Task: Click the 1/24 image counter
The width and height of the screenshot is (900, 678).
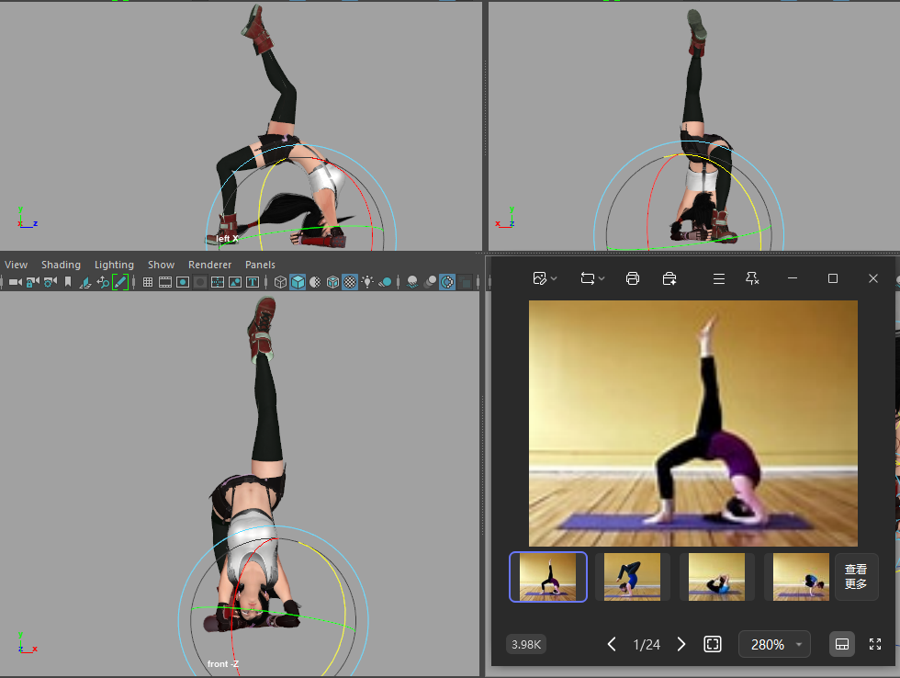Action: pos(647,644)
